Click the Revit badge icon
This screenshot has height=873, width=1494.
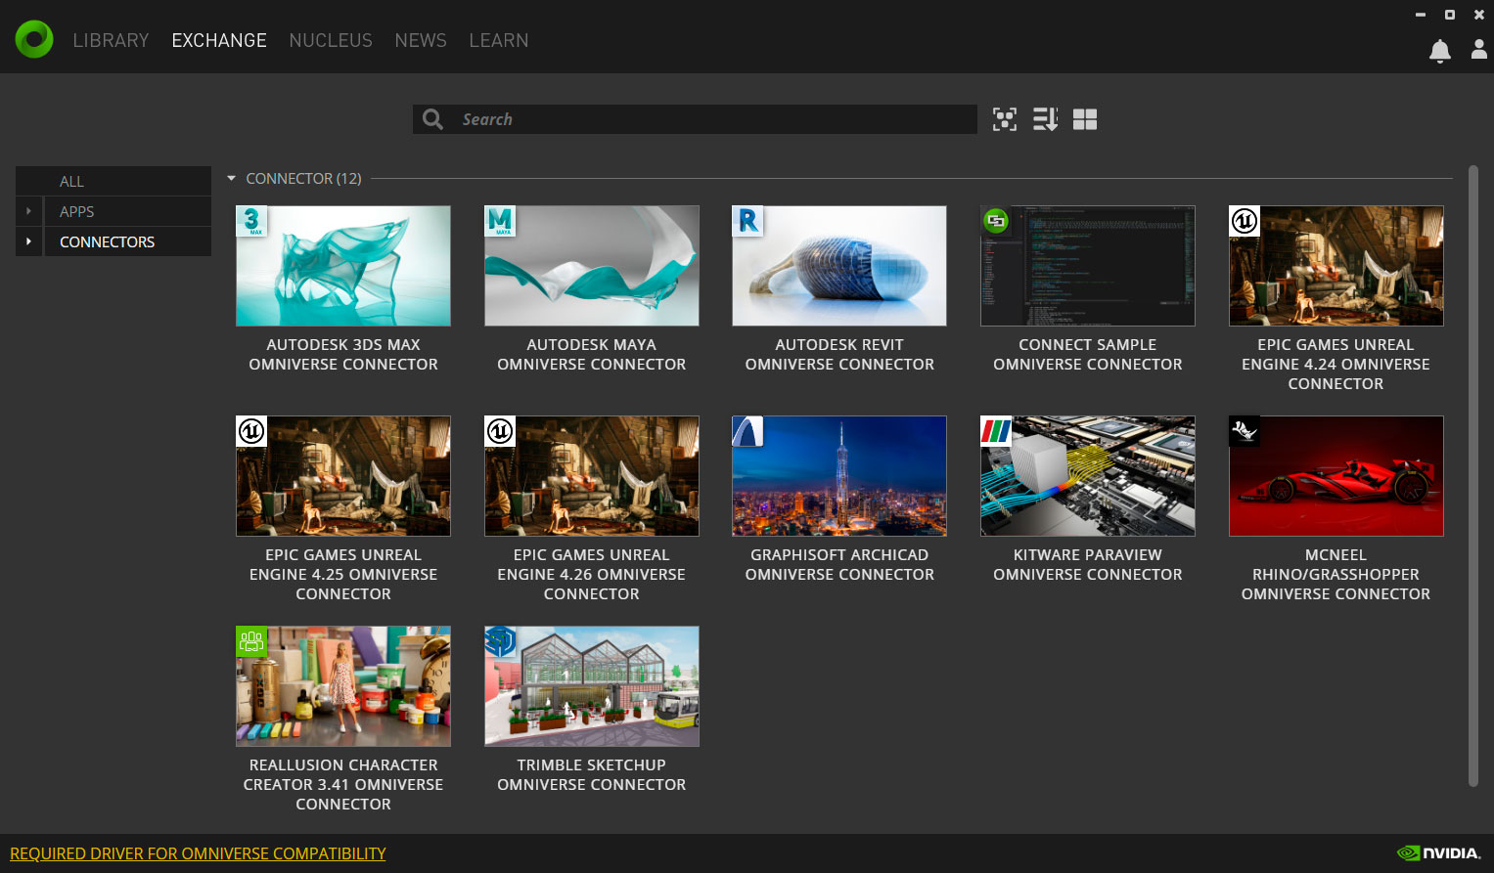(x=747, y=221)
